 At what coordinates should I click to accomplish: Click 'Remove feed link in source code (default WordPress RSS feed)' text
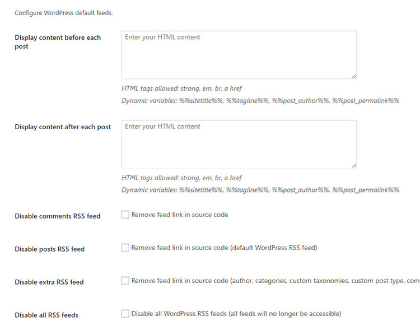click(224, 247)
